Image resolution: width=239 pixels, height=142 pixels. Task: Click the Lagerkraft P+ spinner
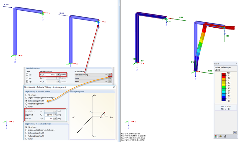(x=54, y=115)
